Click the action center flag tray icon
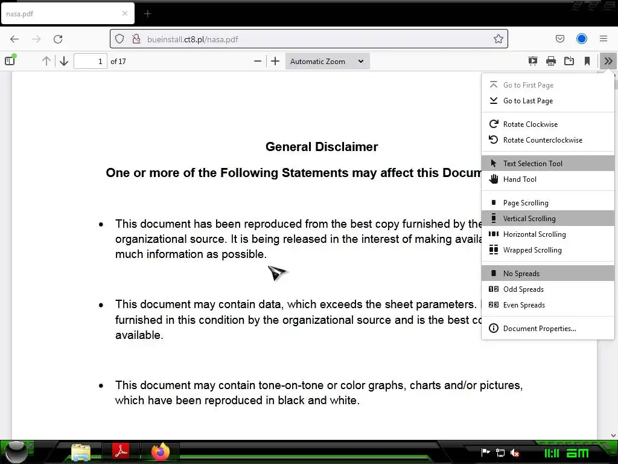Viewport: 618px width, 464px height. point(486,453)
